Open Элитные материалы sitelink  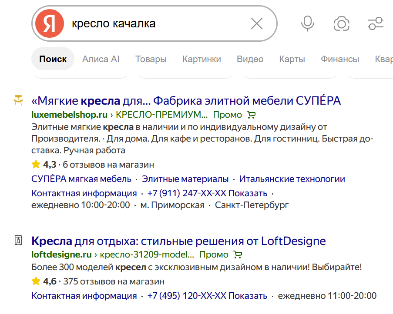point(185,179)
